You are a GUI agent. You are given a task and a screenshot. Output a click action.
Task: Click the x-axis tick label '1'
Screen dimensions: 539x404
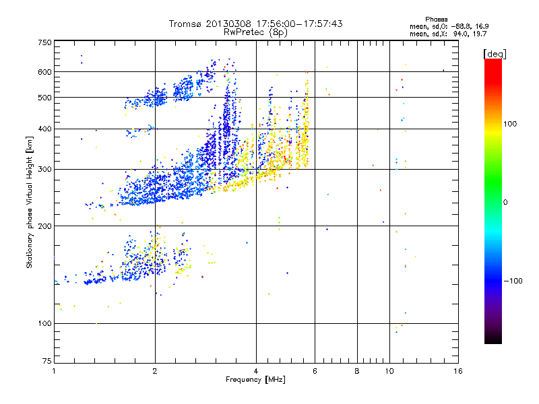54,371
